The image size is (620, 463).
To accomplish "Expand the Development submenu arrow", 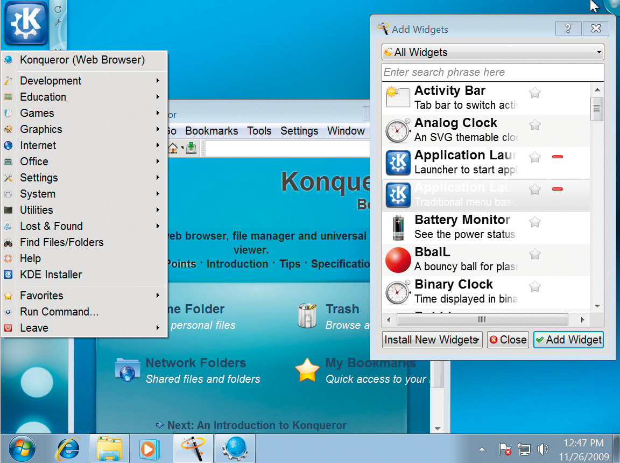I will pyautogui.click(x=158, y=81).
